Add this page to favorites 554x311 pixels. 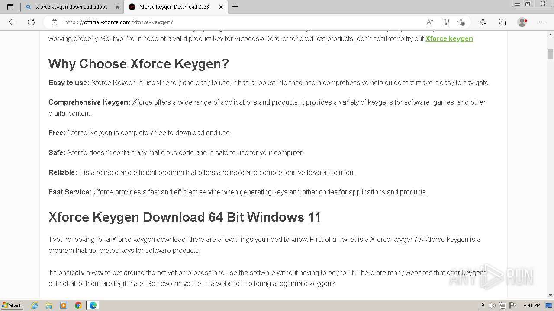pos(461,22)
